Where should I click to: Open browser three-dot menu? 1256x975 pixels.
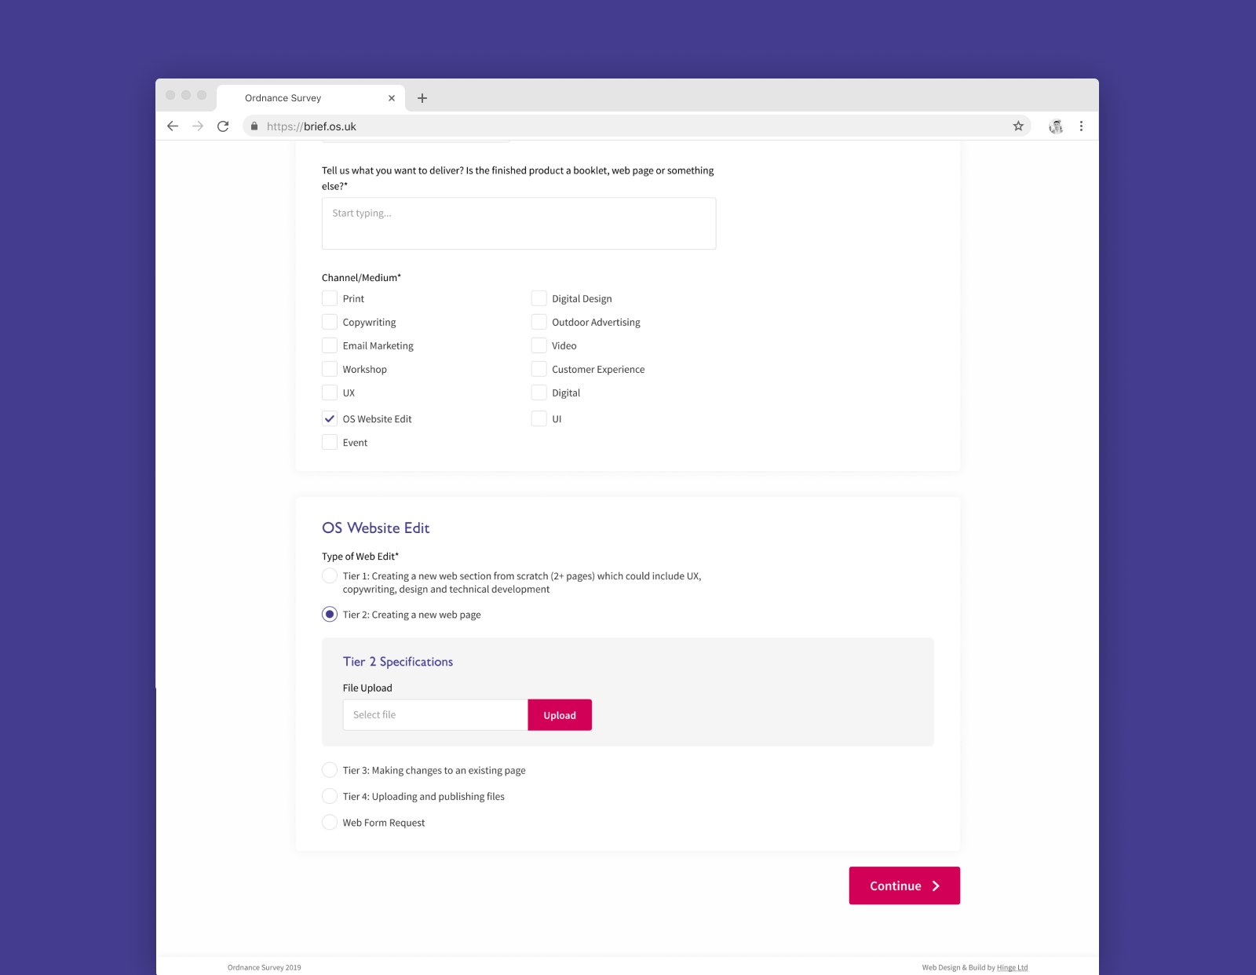click(x=1081, y=126)
